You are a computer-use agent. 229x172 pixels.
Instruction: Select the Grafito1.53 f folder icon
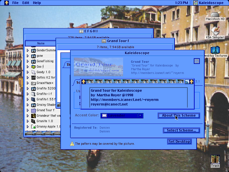[x=33, y=99]
